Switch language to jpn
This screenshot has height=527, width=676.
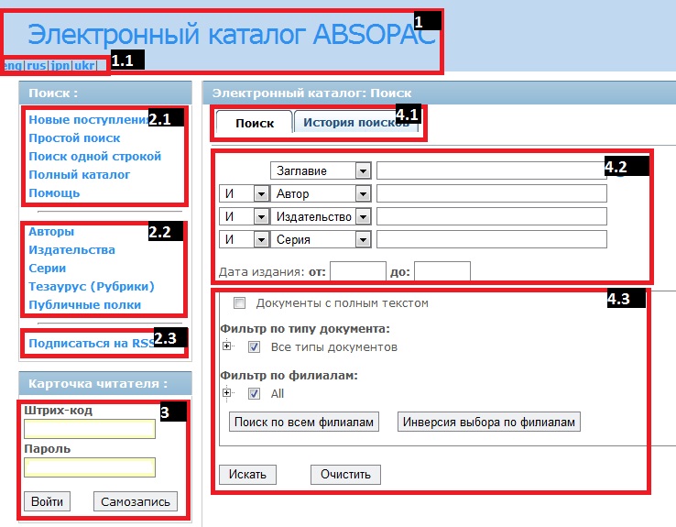[x=60, y=66]
